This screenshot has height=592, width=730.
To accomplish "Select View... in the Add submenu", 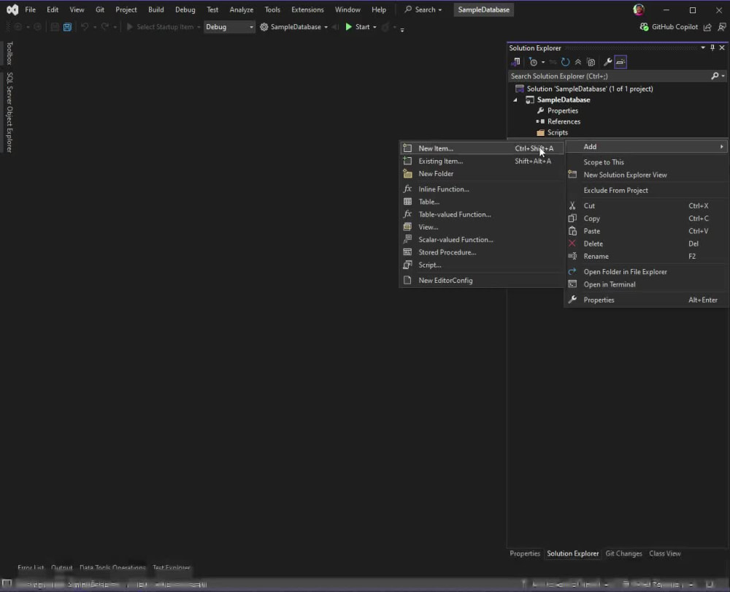I will (481, 227).
